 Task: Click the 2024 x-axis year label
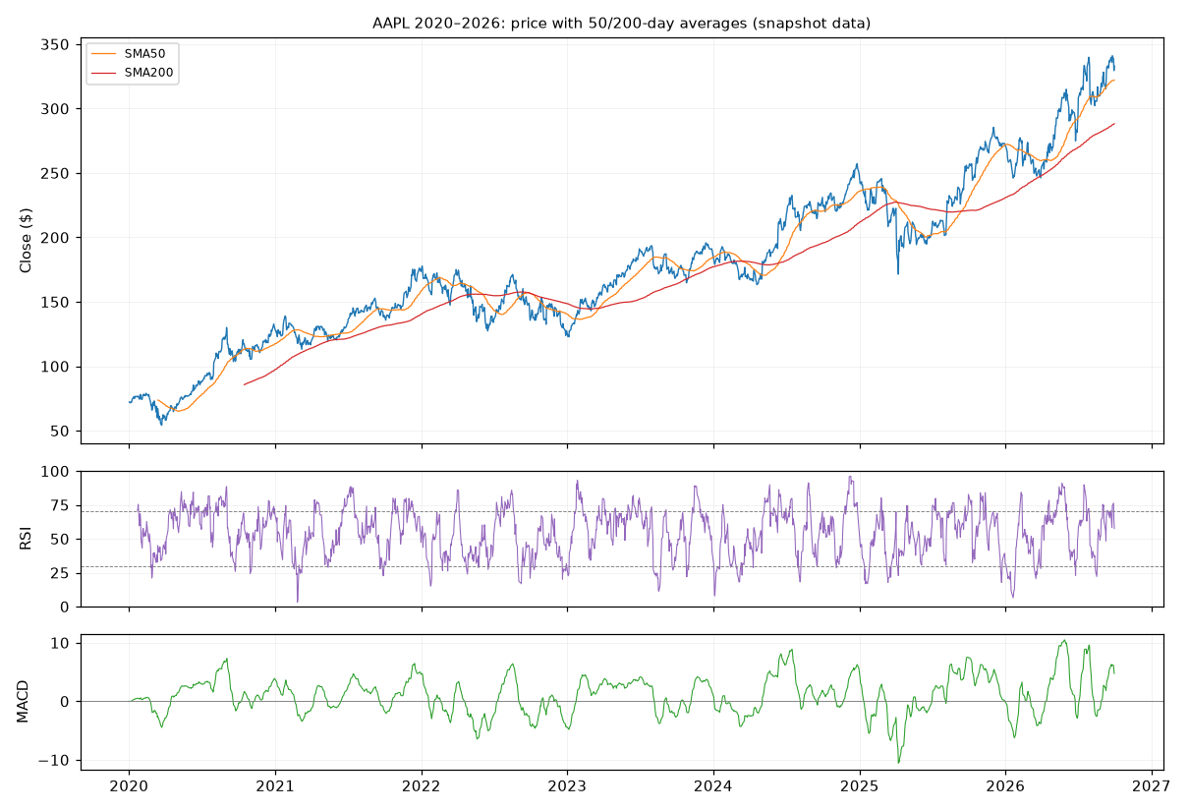point(713,786)
